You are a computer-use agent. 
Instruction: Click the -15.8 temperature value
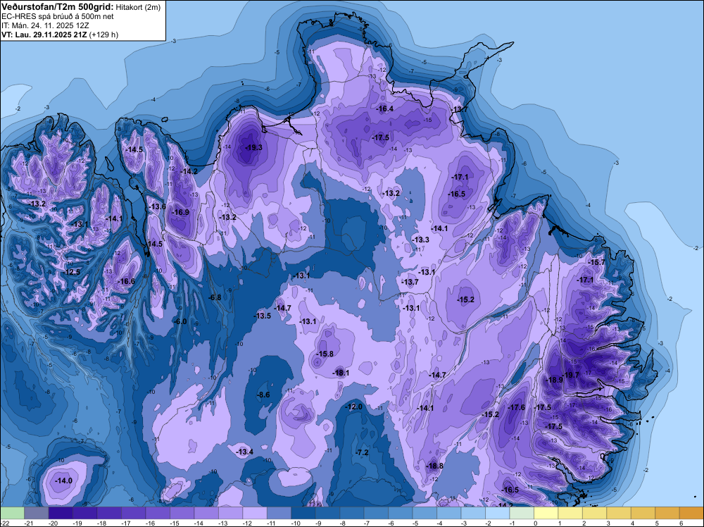(325, 354)
